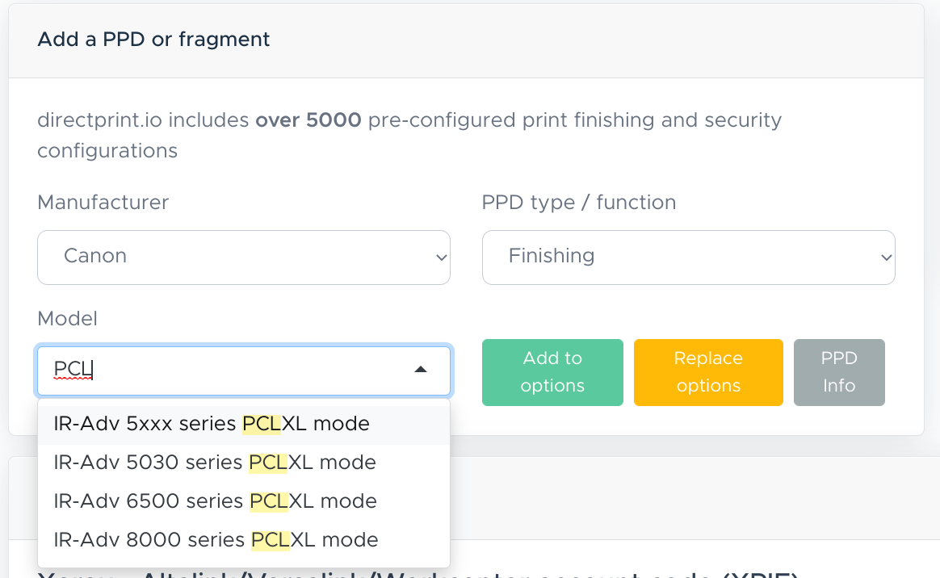This screenshot has width=940, height=578.
Task: Click the upward arrow inside the Model field
Action: pos(421,368)
